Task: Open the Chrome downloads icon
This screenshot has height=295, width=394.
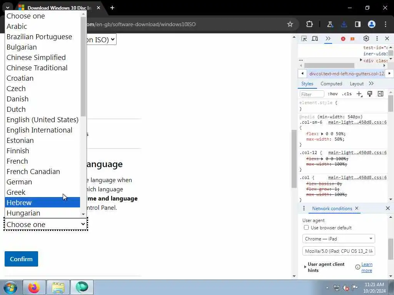Action: 344,24
